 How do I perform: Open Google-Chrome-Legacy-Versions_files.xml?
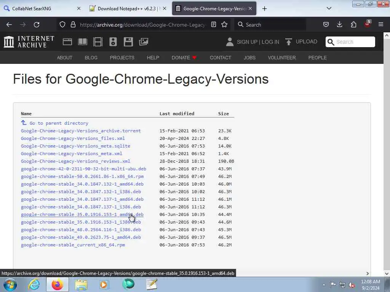(73, 138)
